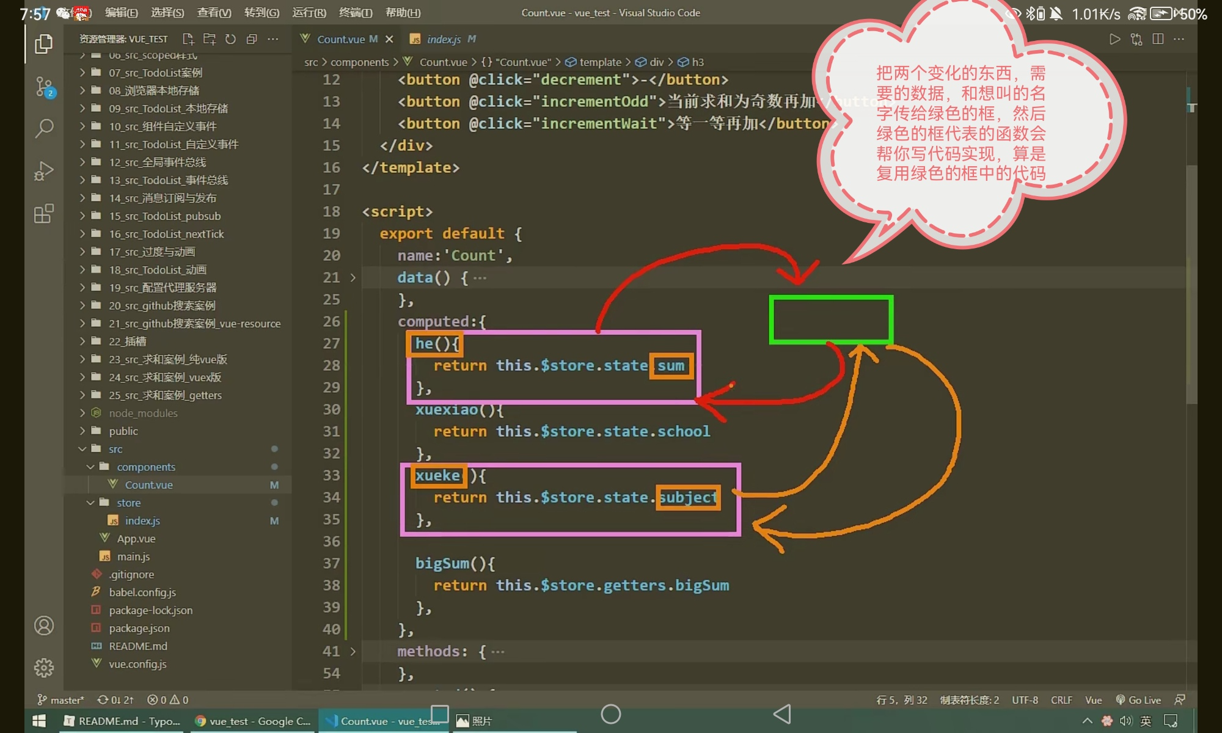This screenshot has width=1222, height=733.
Task: Click split editor right icon
Action: click(x=1157, y=39)
